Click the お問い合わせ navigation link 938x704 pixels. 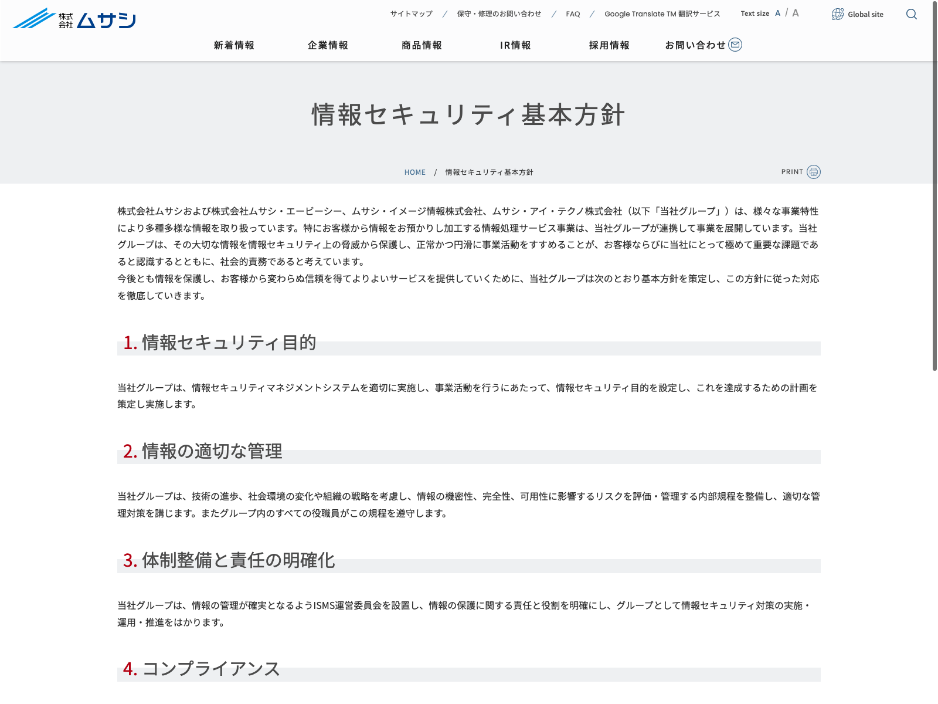point(695,45)
